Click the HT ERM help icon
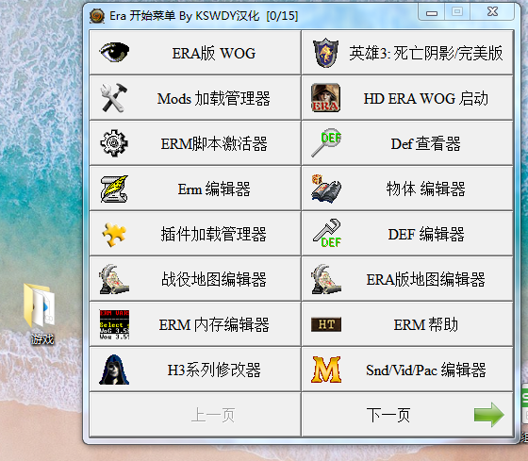Viewport: 528px width, 461px height. pos(326,324)
